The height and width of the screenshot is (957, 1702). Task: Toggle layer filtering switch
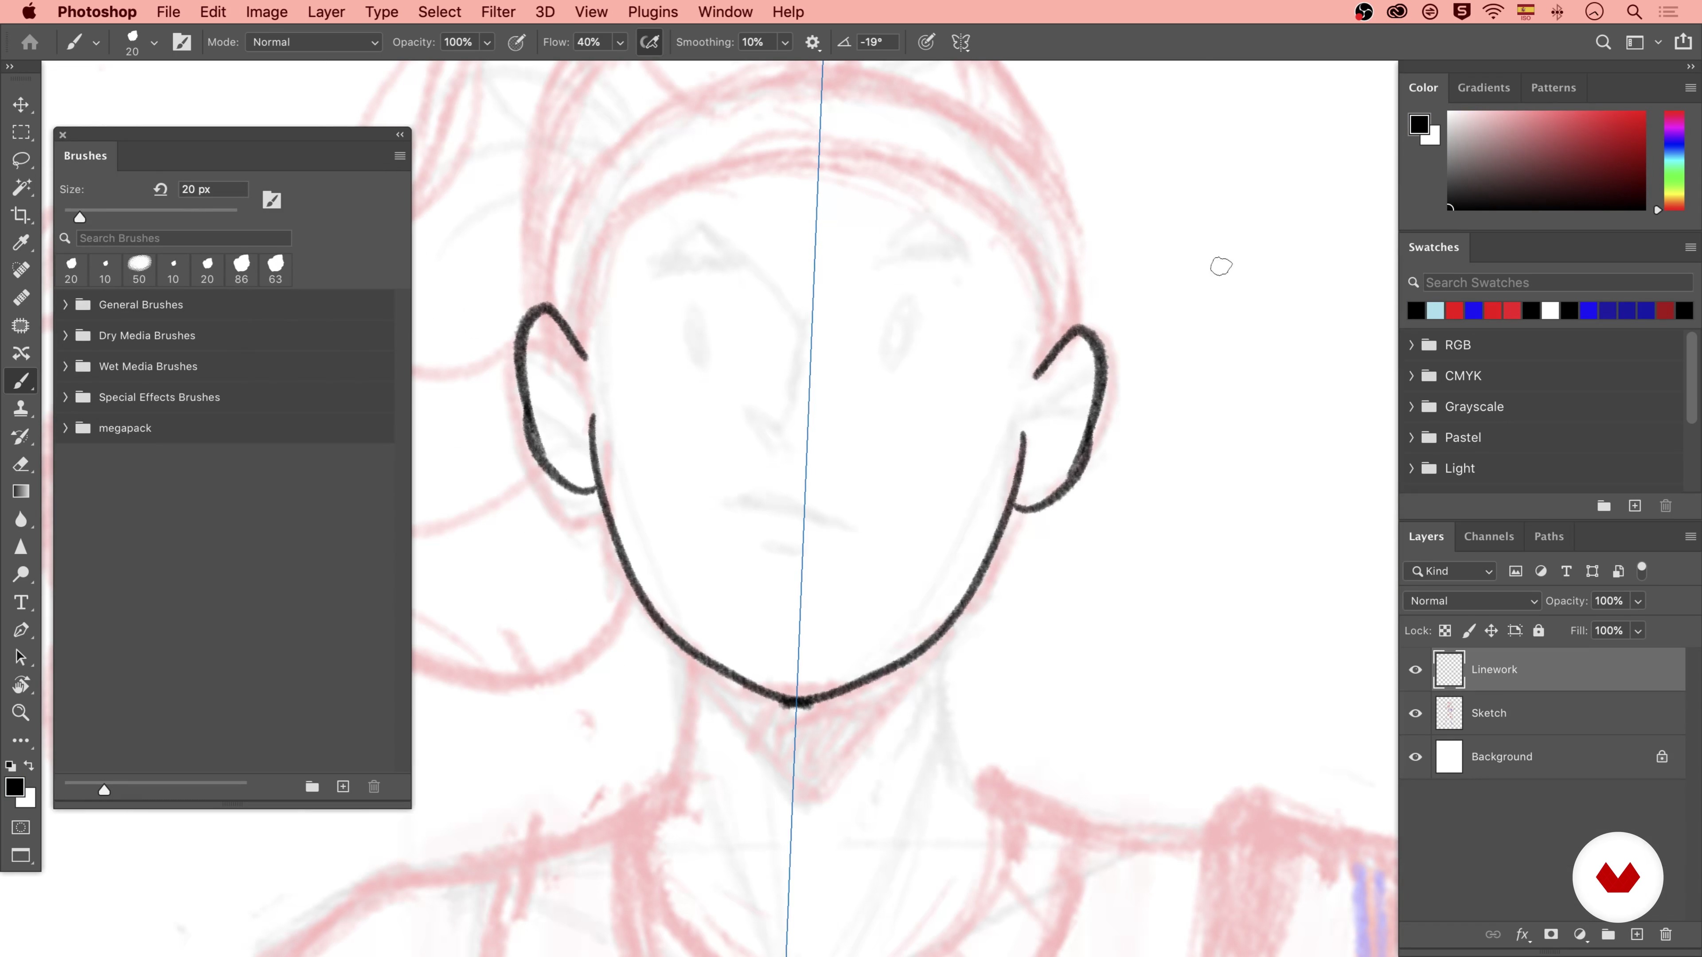point(1641,571)
